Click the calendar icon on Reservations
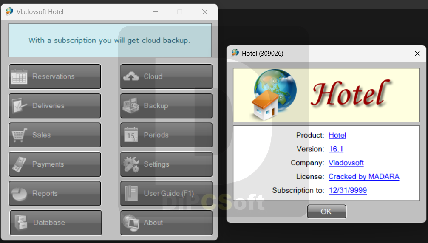This screenshot has height=243, width=428. tap(19, 76)
